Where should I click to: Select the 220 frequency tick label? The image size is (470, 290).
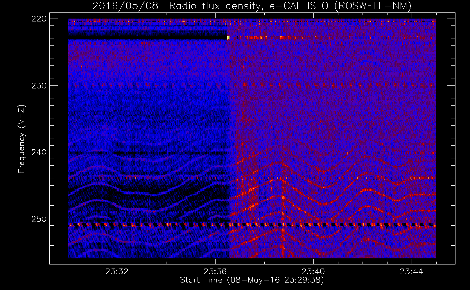(39, 19)
